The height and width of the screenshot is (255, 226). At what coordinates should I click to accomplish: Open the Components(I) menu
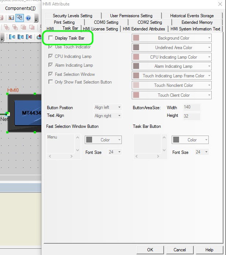pyautogui.click(x=20, y=8)
